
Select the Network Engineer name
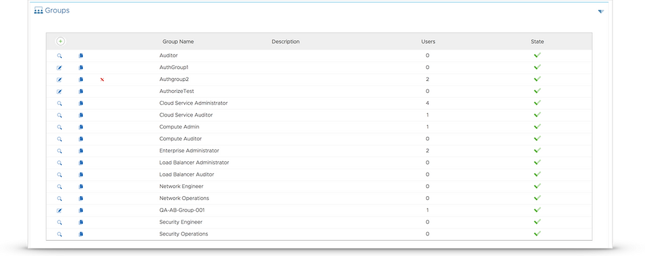[182, 186]
